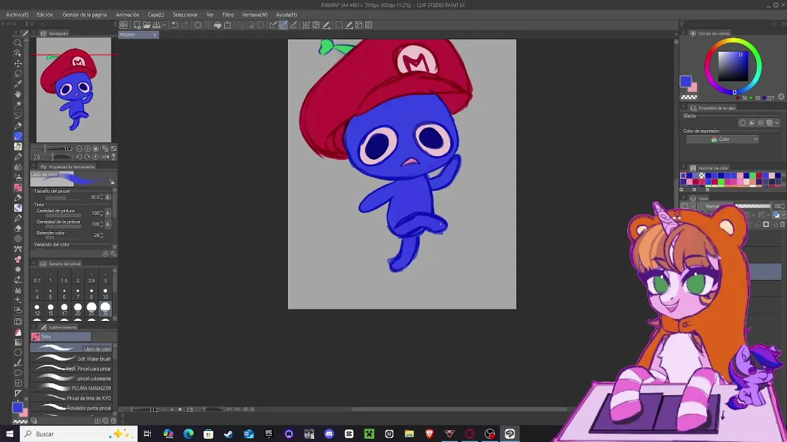787x442 pixels.
Task: Toggle the highlighted snap to special ruler icon
Action: [x=283, y=25]
